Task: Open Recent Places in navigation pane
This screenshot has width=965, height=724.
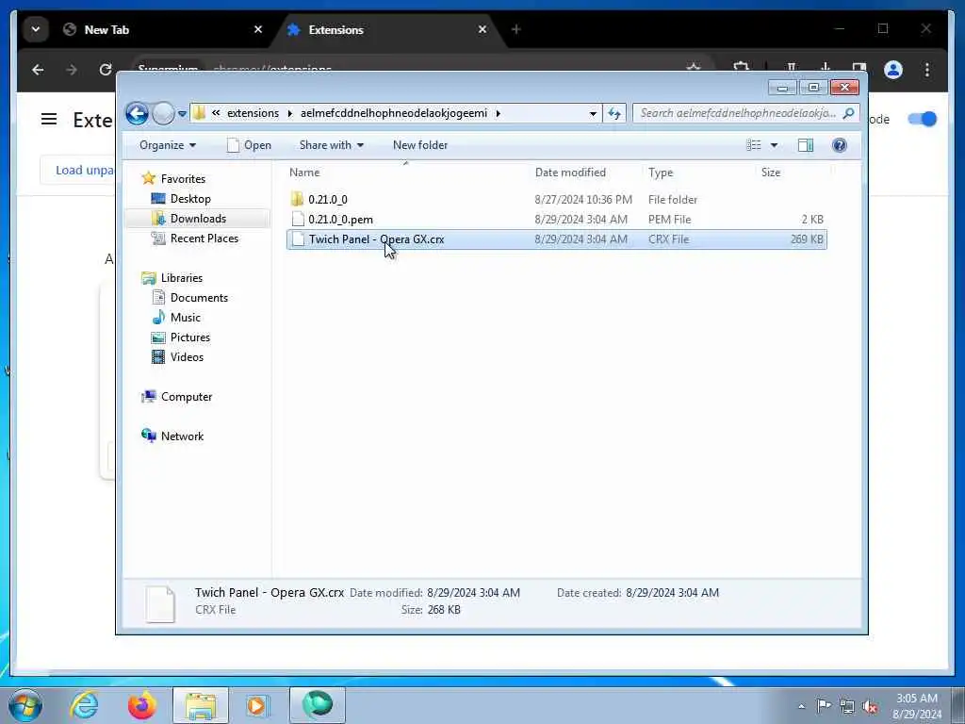Action: click(204, 239)
